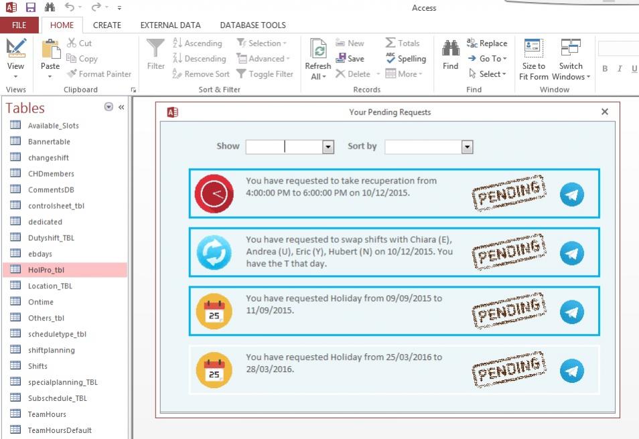Collapse the navigation pane with shutter bar
Viewport: 639px width, 439px height.
point(121,107)
